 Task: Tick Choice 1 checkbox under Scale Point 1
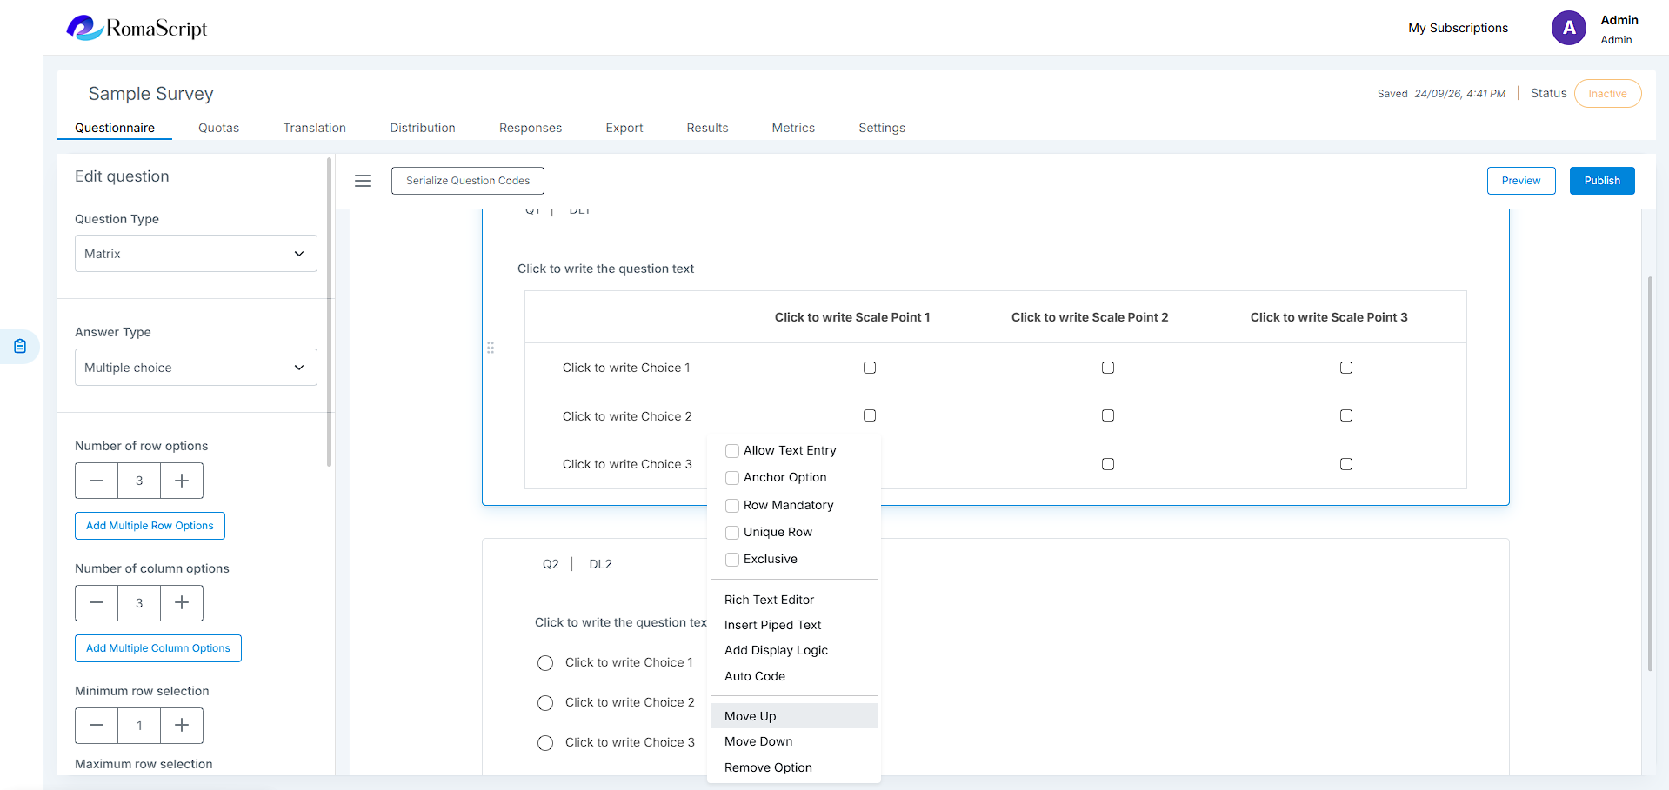coord(870,368)
